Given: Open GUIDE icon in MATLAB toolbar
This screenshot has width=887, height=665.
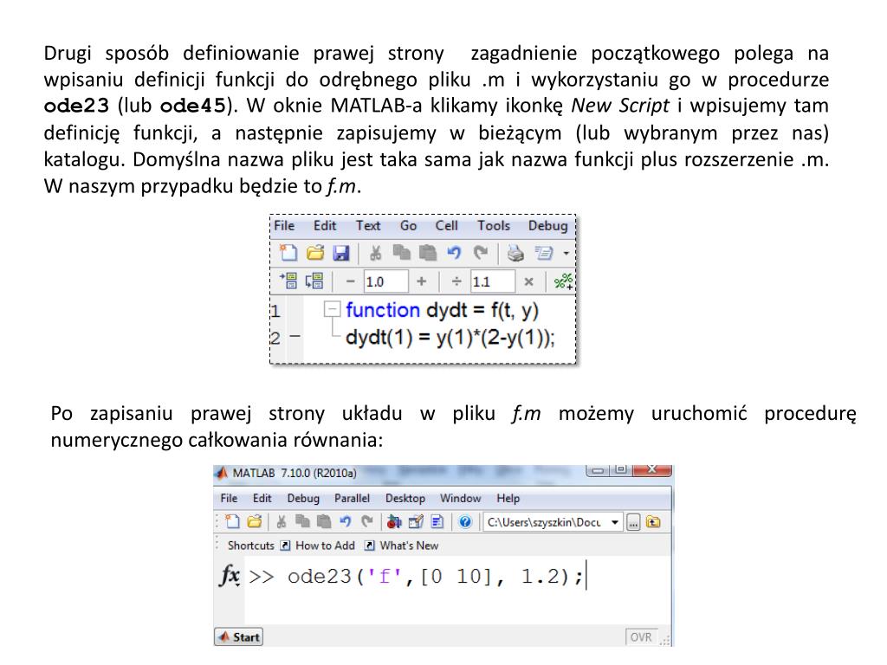Looking at the screenshot, I should [x=416, y=521].
